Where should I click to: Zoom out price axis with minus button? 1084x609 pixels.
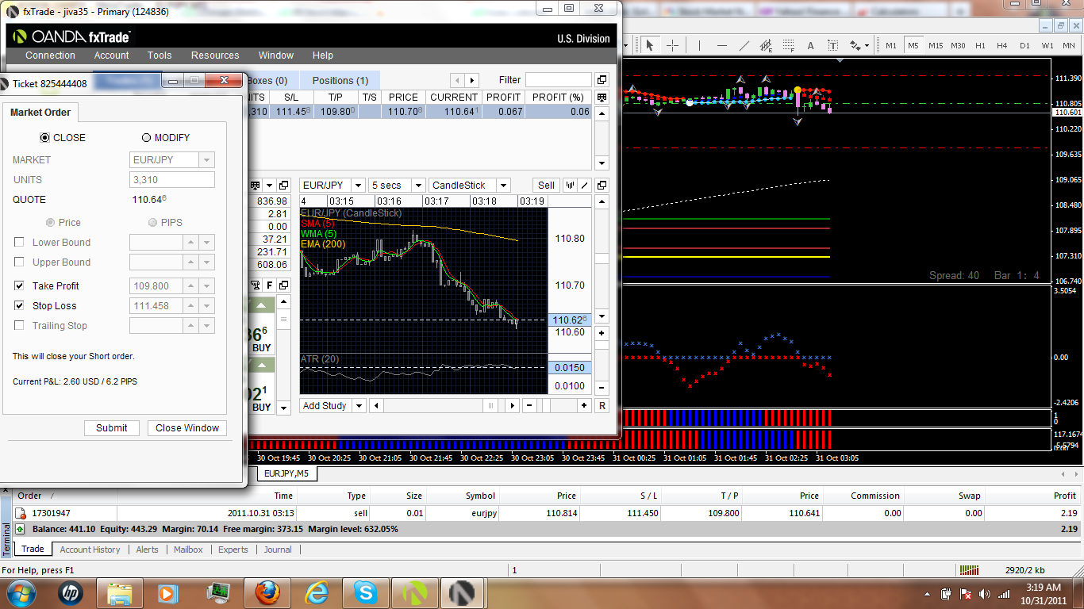click(x=602, y=388)
